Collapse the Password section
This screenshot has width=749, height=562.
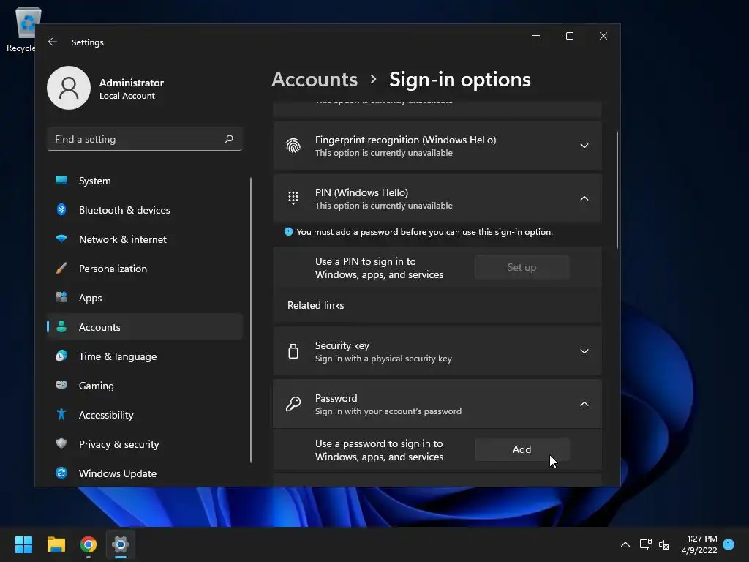point(584,404)
